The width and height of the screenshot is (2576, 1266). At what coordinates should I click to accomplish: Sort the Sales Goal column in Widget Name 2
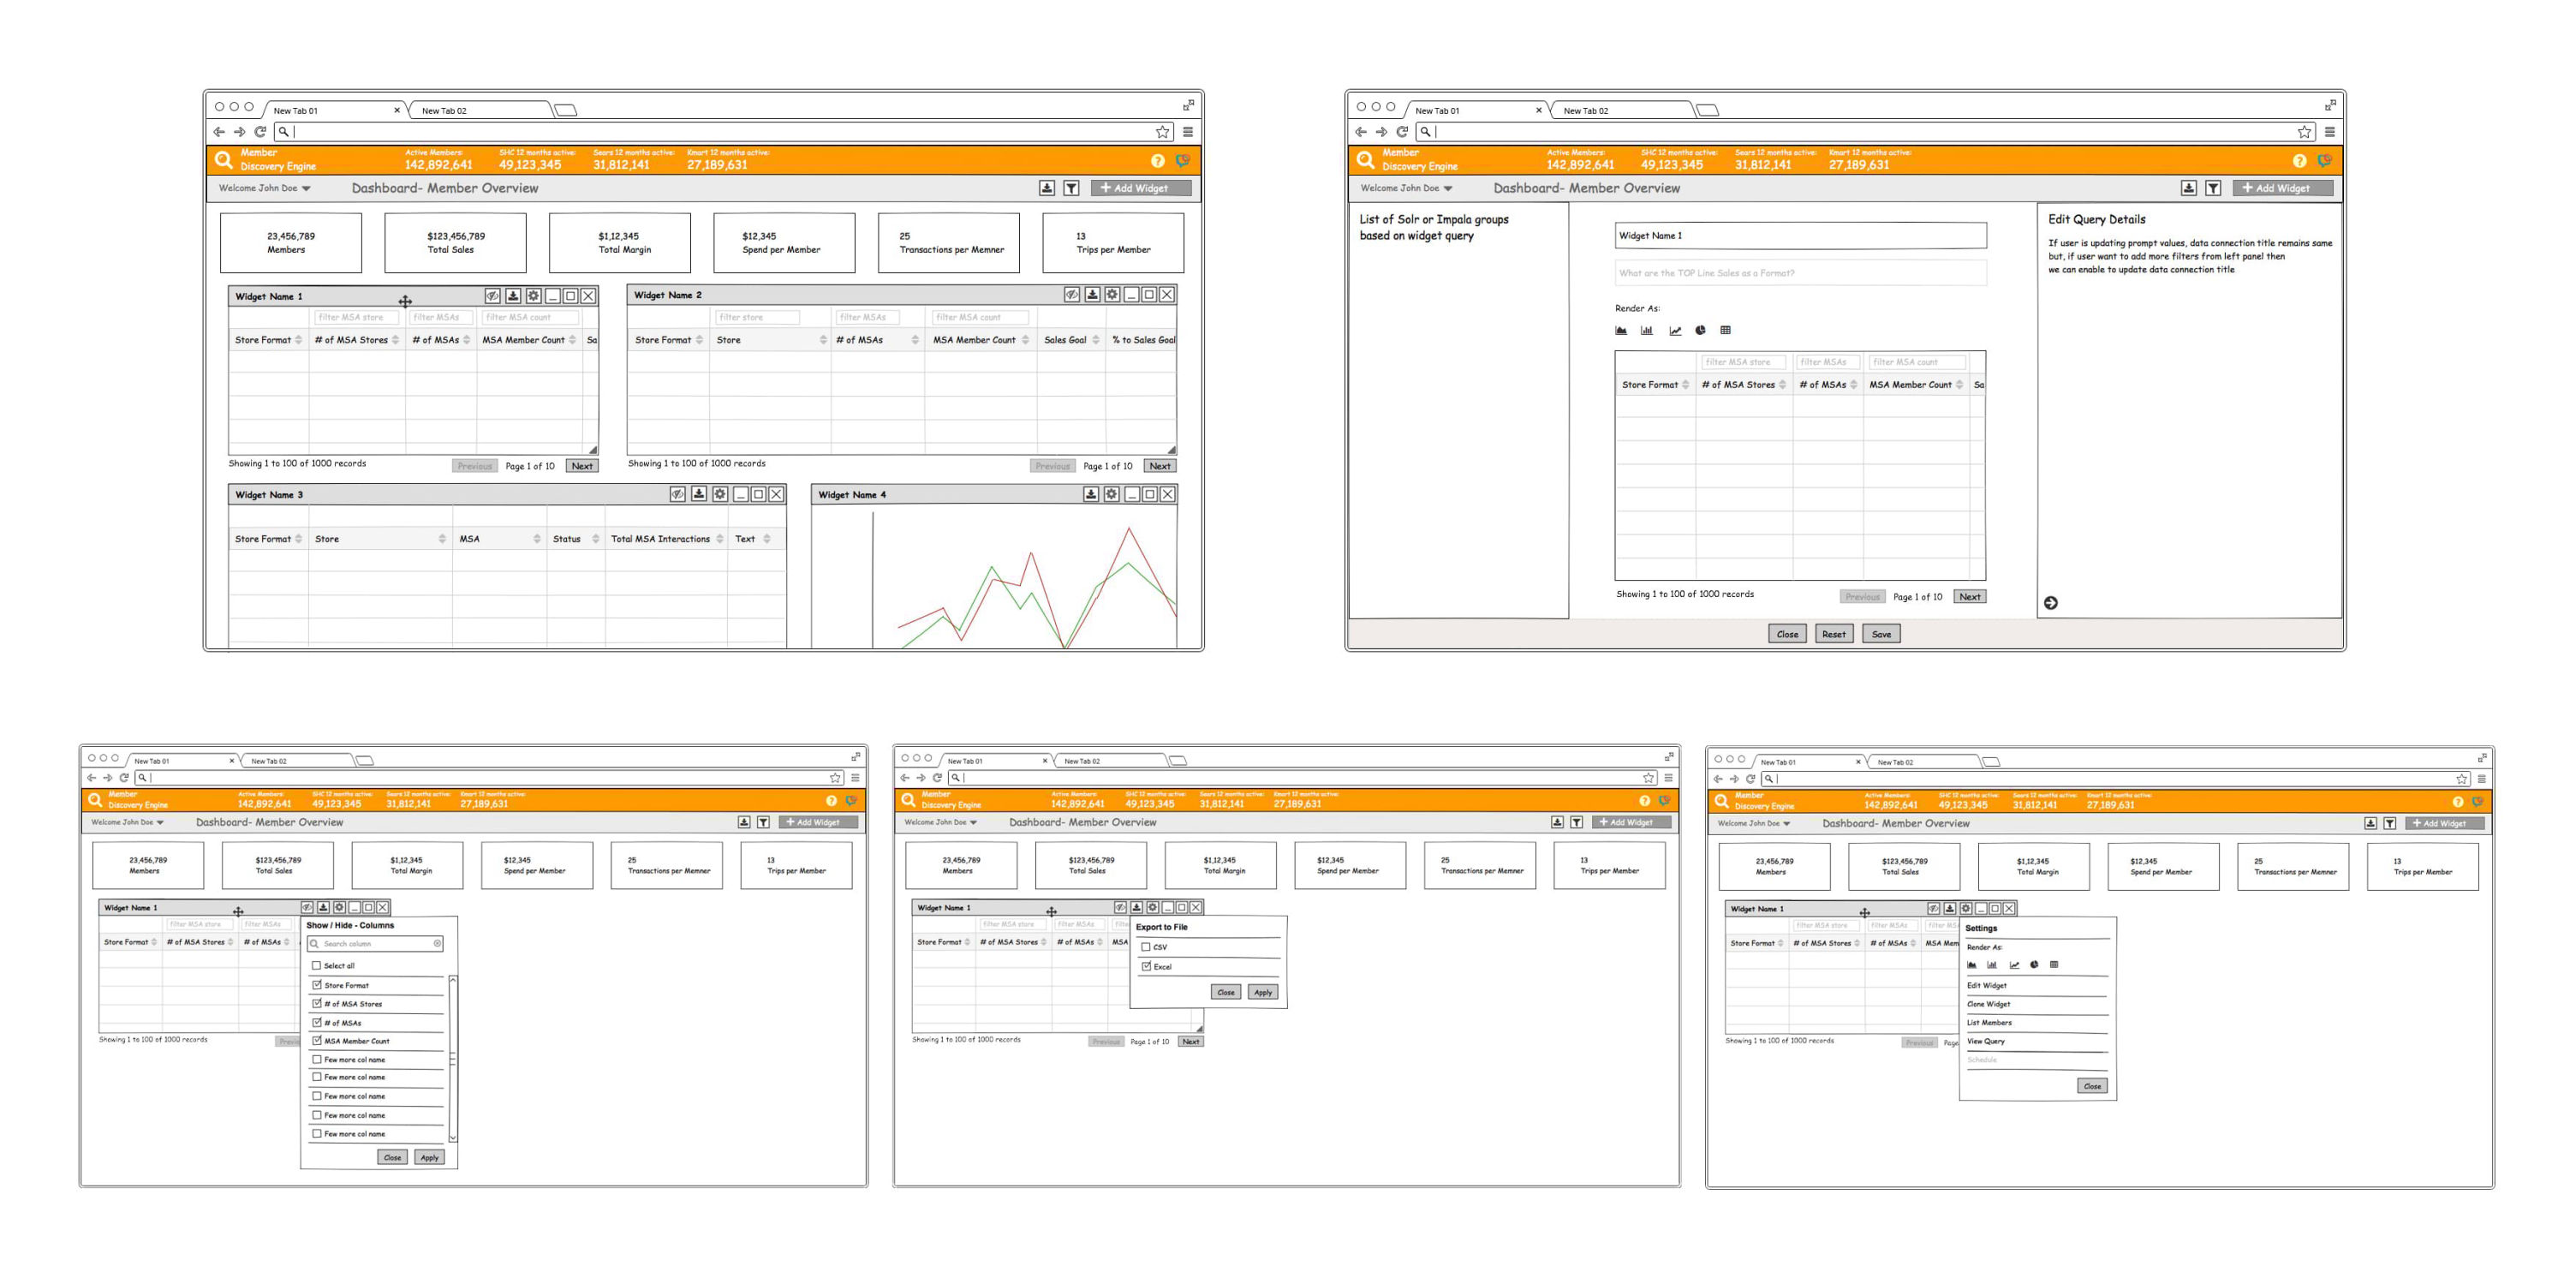click(x=1096, y=340)
